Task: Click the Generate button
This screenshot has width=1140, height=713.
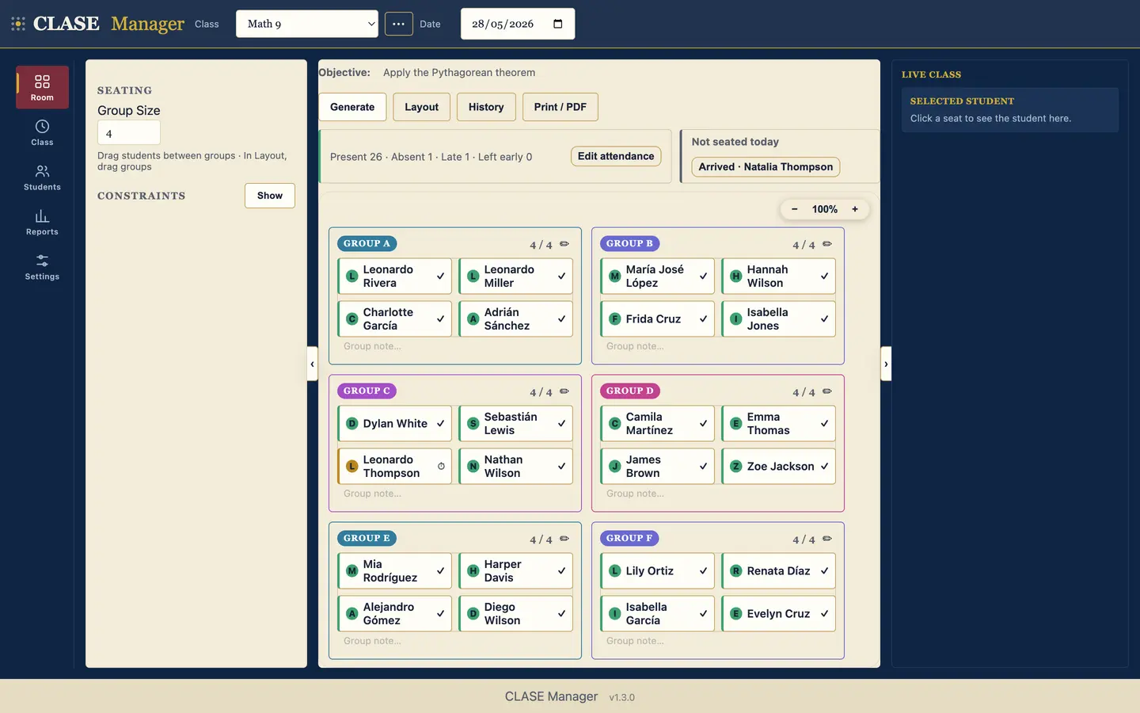Action: (x=352, y=107)
